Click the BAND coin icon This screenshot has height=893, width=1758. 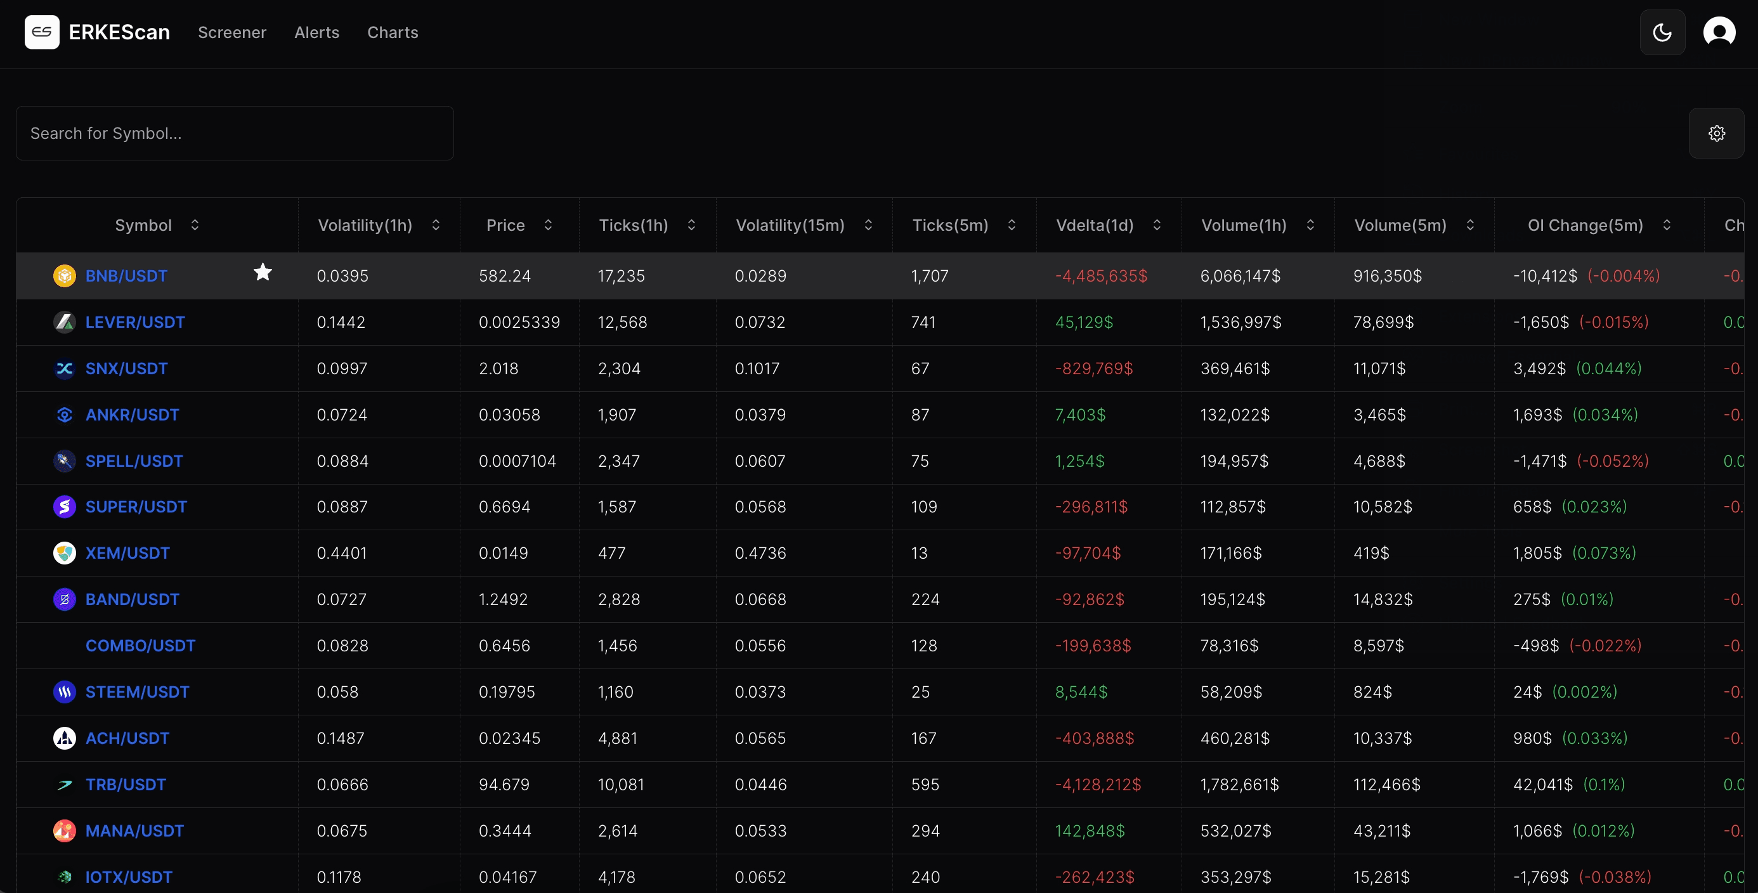point(64,599)
